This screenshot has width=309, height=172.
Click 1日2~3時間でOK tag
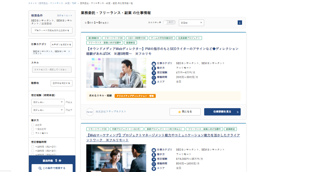[x=137, y=38]
